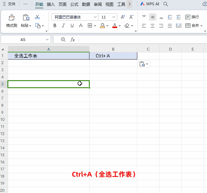Click the Borders grid icon
This screenshot has height=193, width=207.
tap(90, 26)
